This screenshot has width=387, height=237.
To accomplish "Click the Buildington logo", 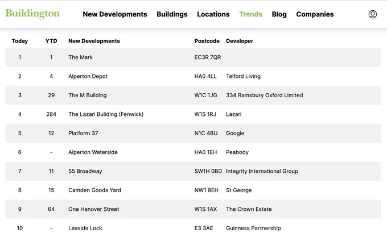I will [x=32, y=14].
